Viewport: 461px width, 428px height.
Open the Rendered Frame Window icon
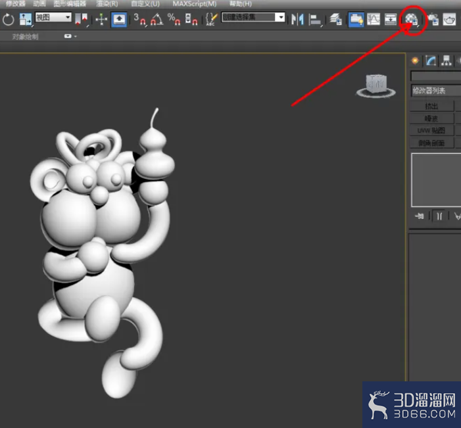(x=449, y=20)
